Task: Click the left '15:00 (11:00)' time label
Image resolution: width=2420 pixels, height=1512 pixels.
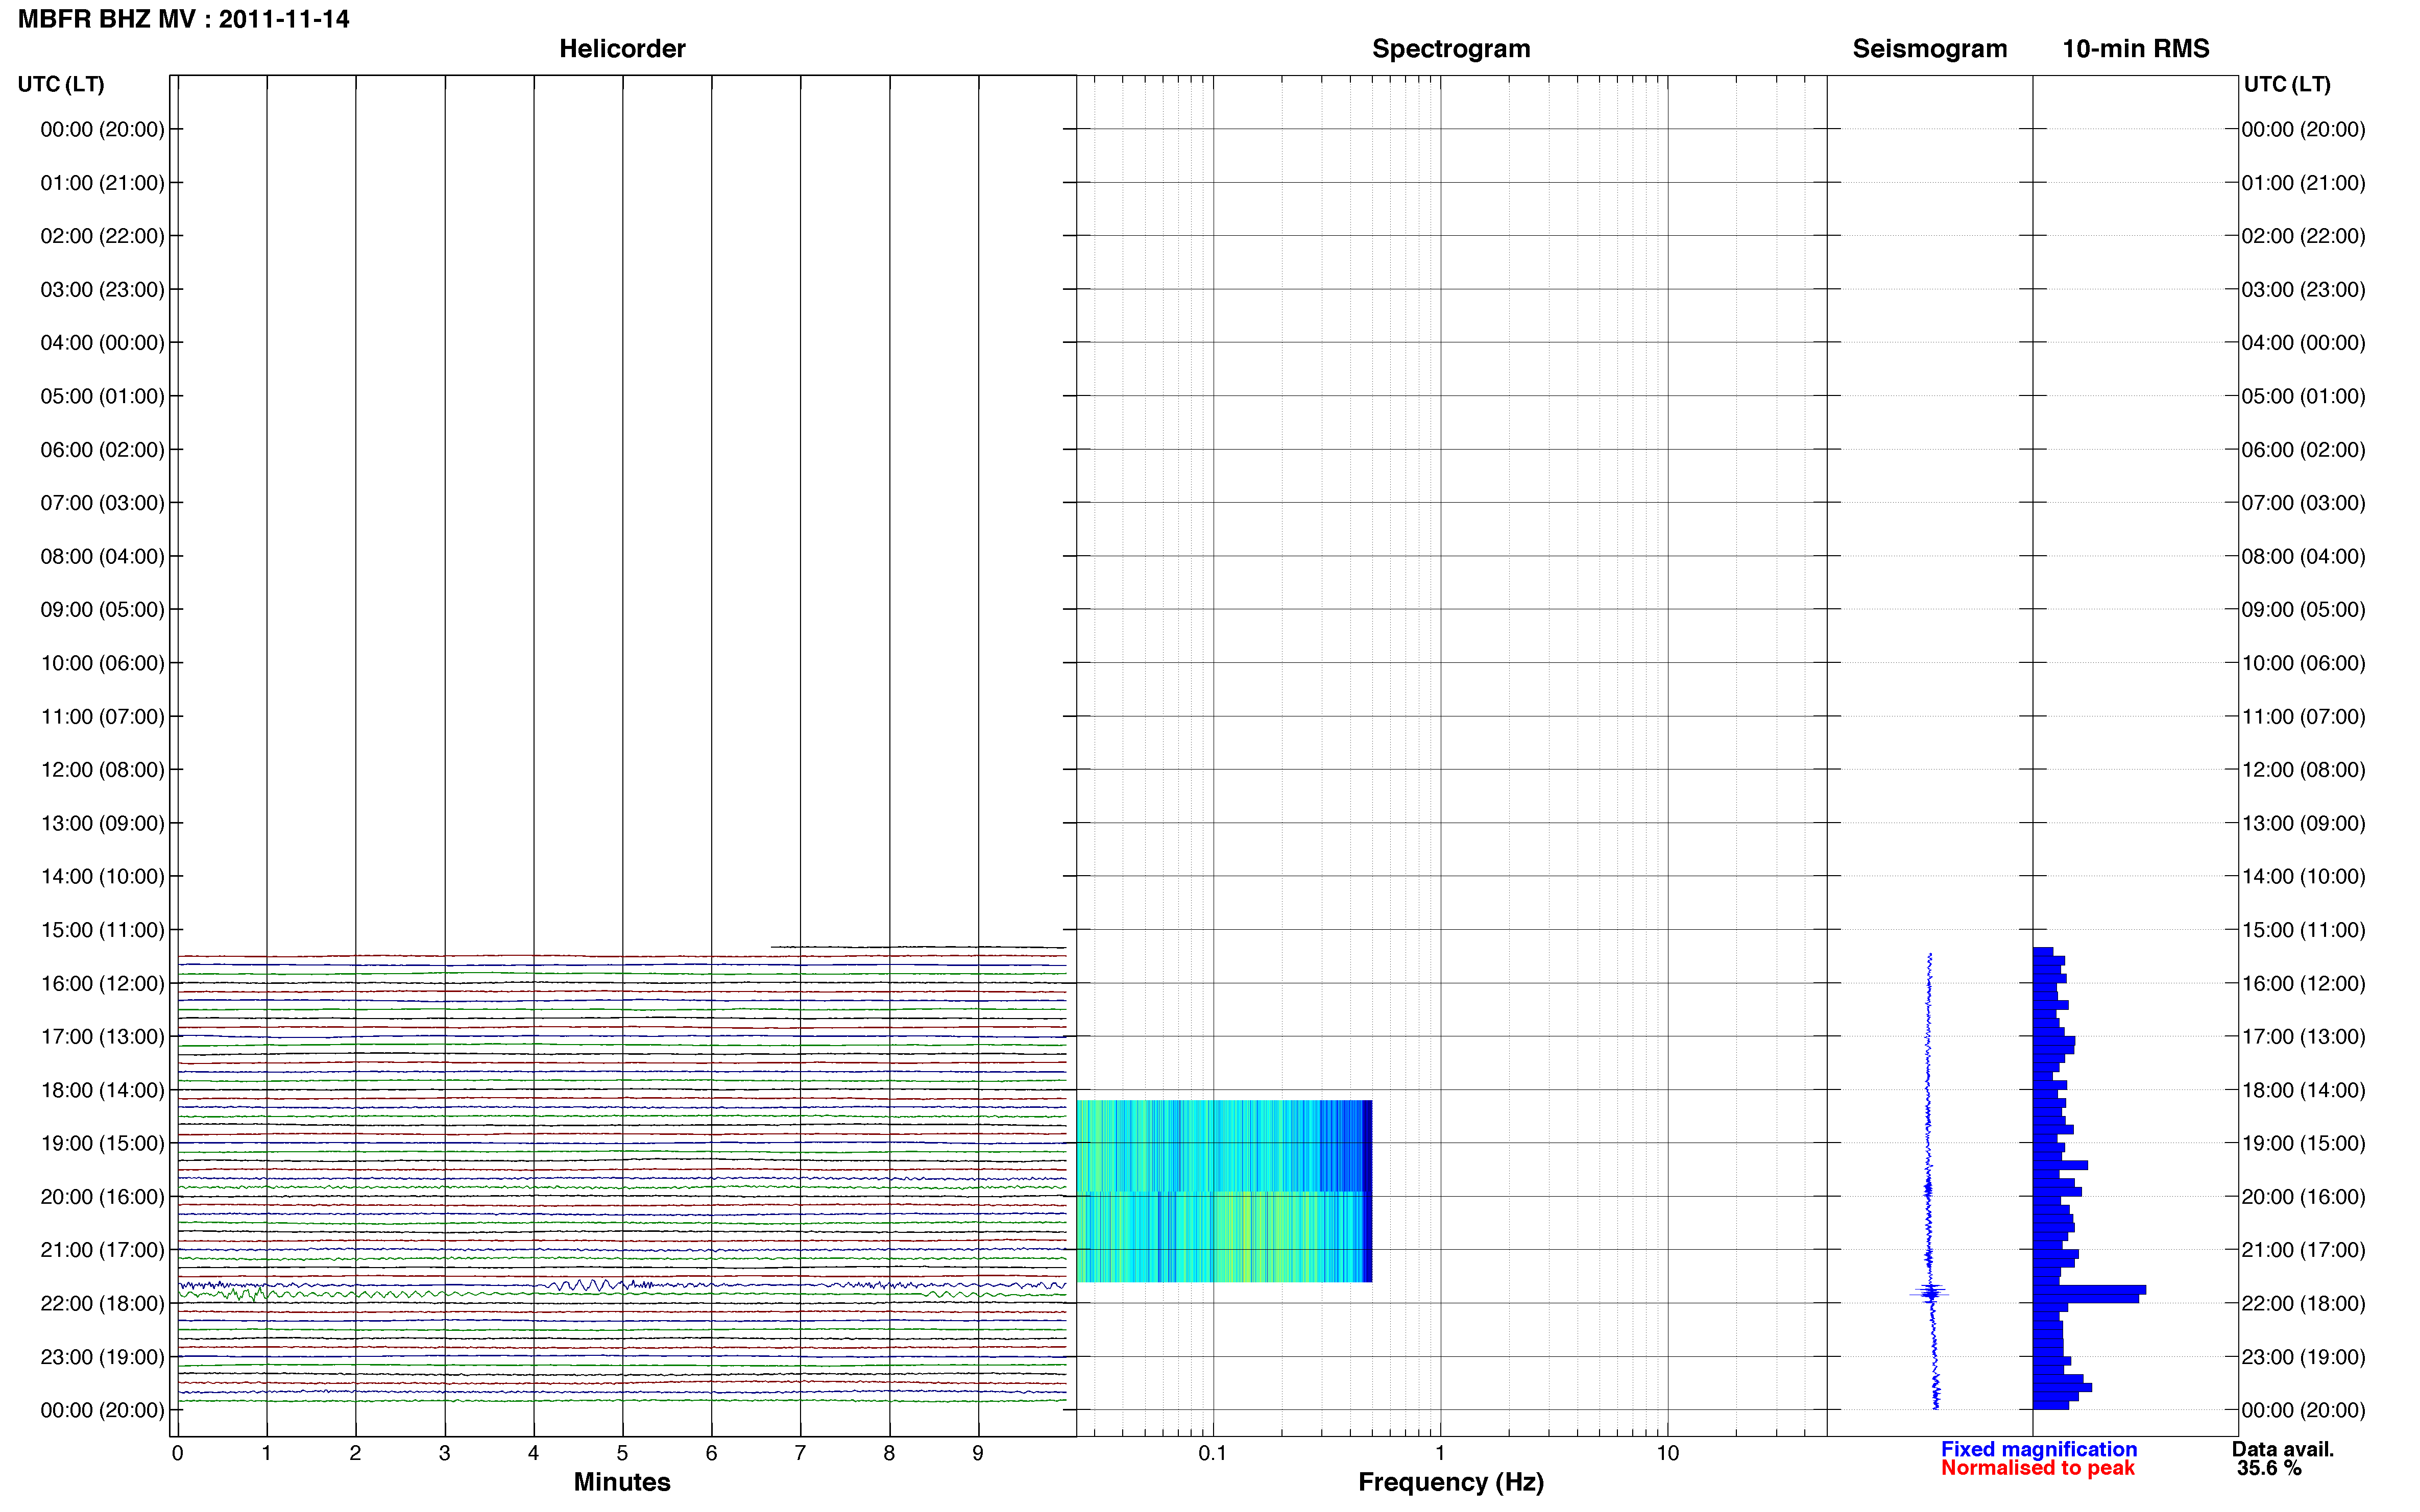Action: [x=102, y=930]
